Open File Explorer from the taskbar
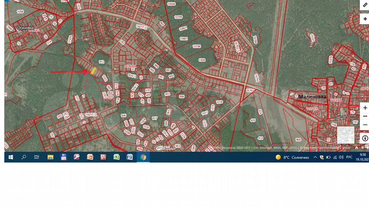369x207 pixels. (x=50, y=157)
